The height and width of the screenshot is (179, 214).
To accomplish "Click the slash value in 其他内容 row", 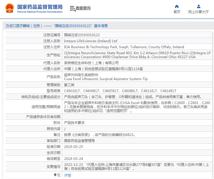I will [x=65, y=129].
